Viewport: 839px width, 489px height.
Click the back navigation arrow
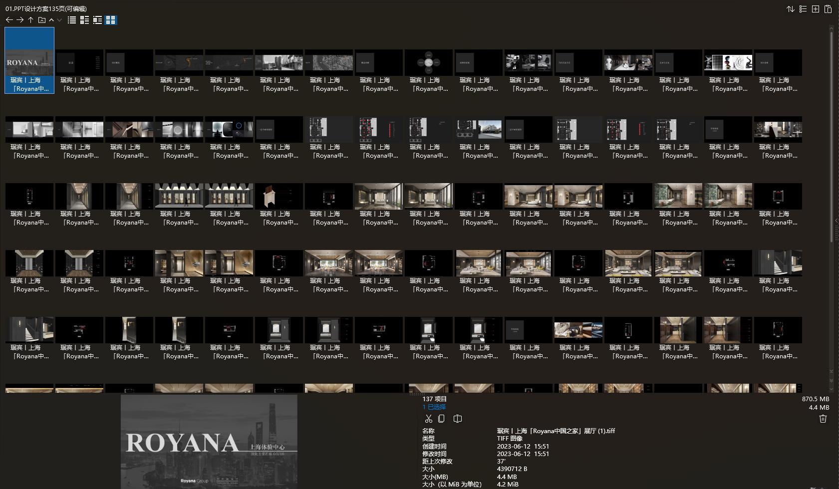pos(9,20)
